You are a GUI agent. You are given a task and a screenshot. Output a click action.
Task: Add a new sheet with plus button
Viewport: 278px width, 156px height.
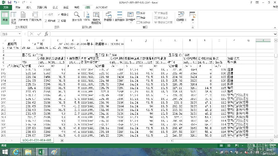pos(62,141)
